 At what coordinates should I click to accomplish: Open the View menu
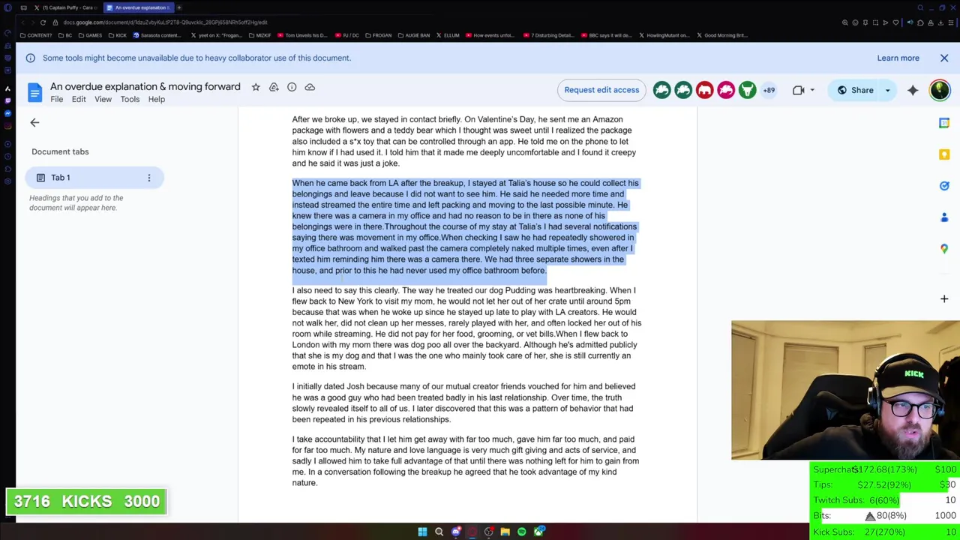coord(103,99)
